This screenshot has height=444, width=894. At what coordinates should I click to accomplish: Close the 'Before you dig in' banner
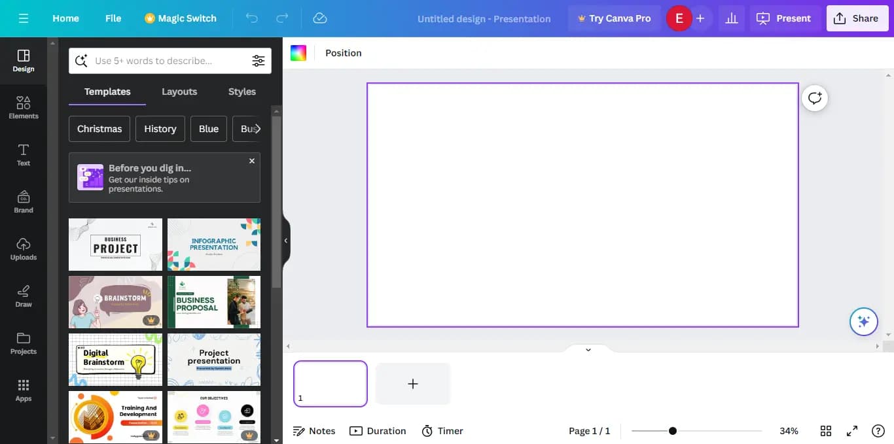pyautogui.click(x=252, y=161)
